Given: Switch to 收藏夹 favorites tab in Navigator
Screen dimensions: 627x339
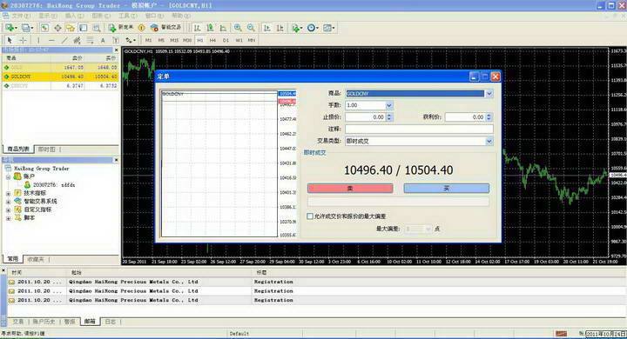Looking at the screenshot, I should pos(36,259).
